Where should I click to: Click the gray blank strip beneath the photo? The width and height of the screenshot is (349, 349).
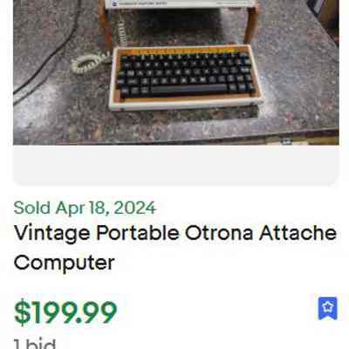click(x=176, y=164)
